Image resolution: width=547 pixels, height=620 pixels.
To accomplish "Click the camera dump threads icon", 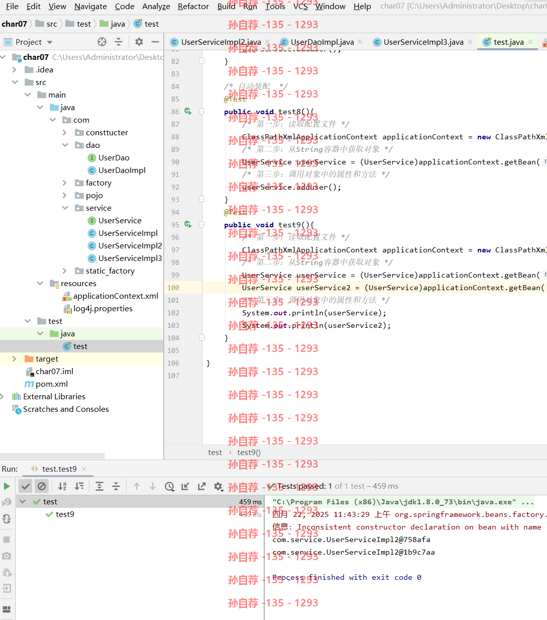I will (7, 556).
